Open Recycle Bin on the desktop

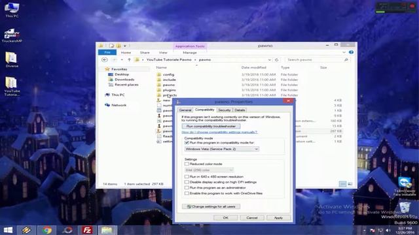click(405, 210)
